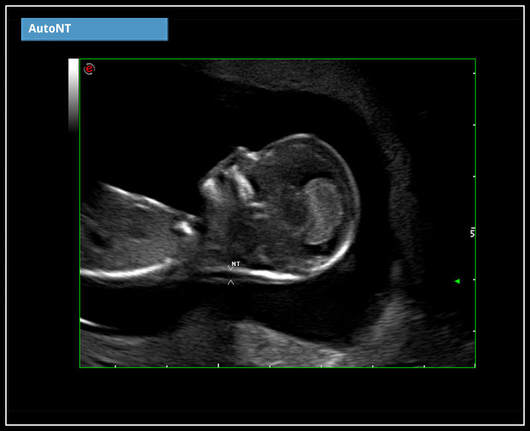Viewport: 530px width, 431px height.
Task: Click the bright white top of grayscale bar
Action: 74,63
